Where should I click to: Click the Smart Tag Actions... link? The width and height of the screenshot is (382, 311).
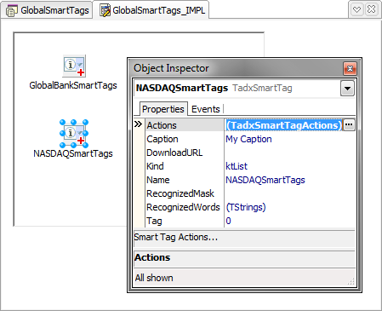[176, 237]
